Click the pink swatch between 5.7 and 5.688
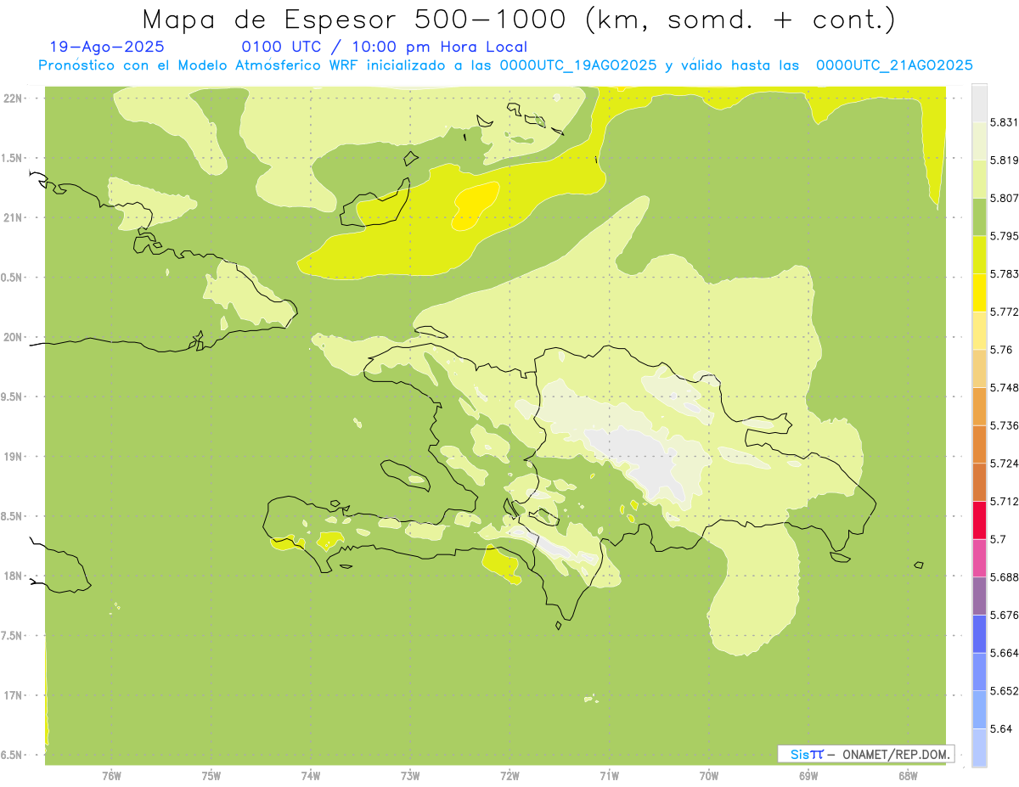The width and height of the screenshot is (1019, 787). (x=979, y=558)
